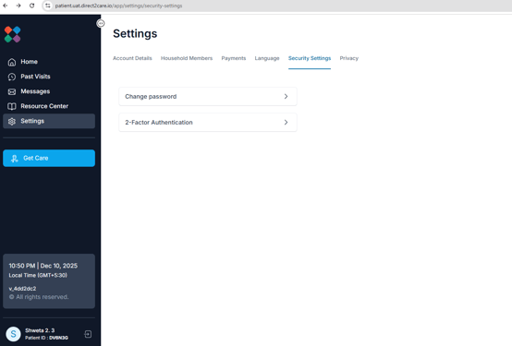This screenshot has width=512, height=346.
Task: Click the URL address bar text
Action: coord(118,6)
